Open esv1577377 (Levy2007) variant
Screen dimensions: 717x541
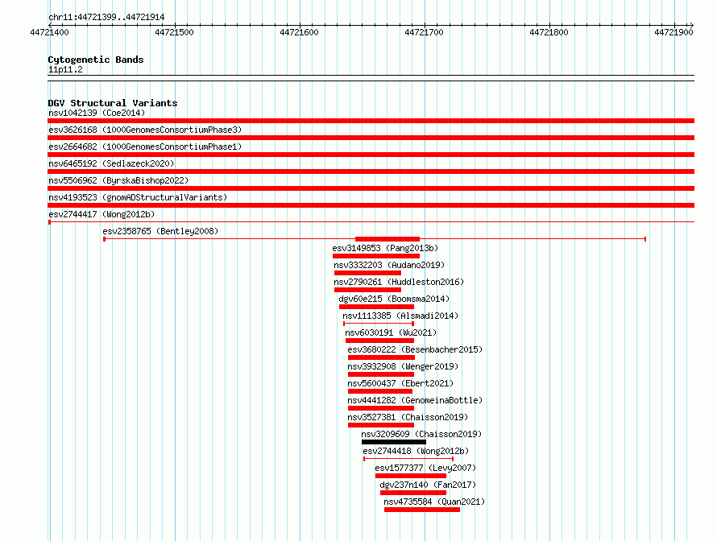[425, 468]
